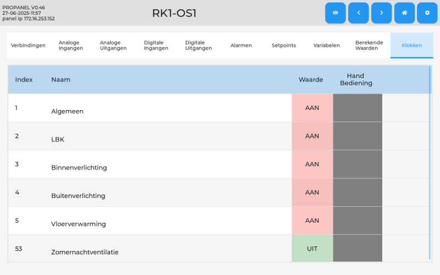The width and height of the screenshot is (440, 275).
Task: Click the RK1-OS1 panel title
Action: (x=174, y=13)
